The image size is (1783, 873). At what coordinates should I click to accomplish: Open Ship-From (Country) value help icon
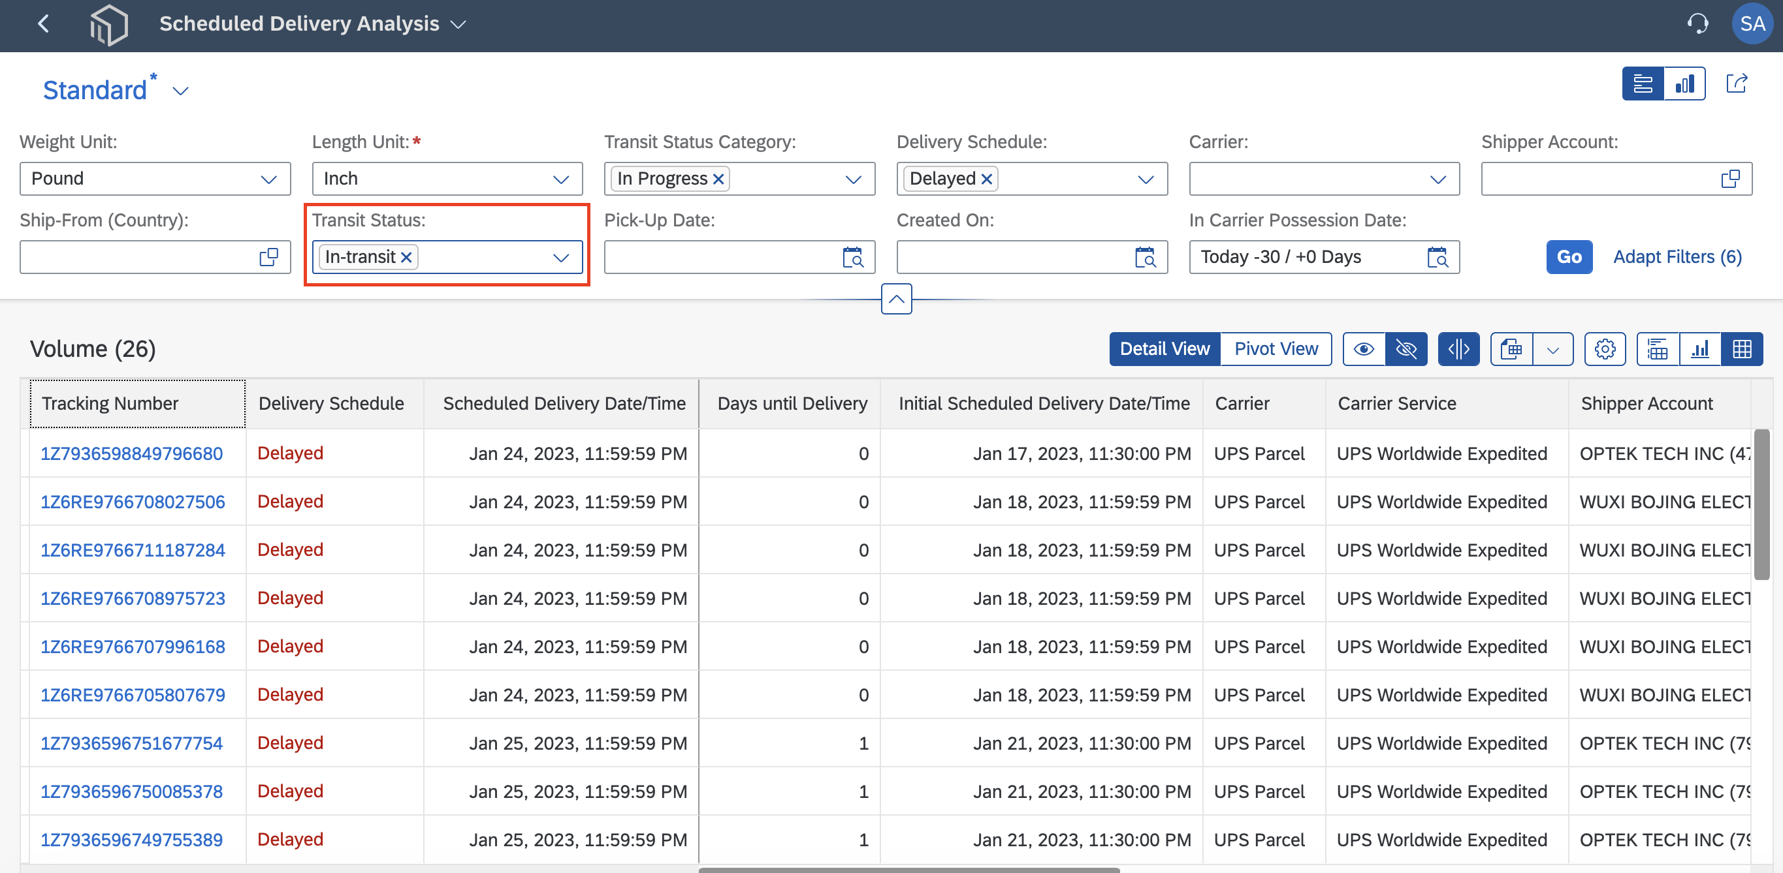[269, 257]
